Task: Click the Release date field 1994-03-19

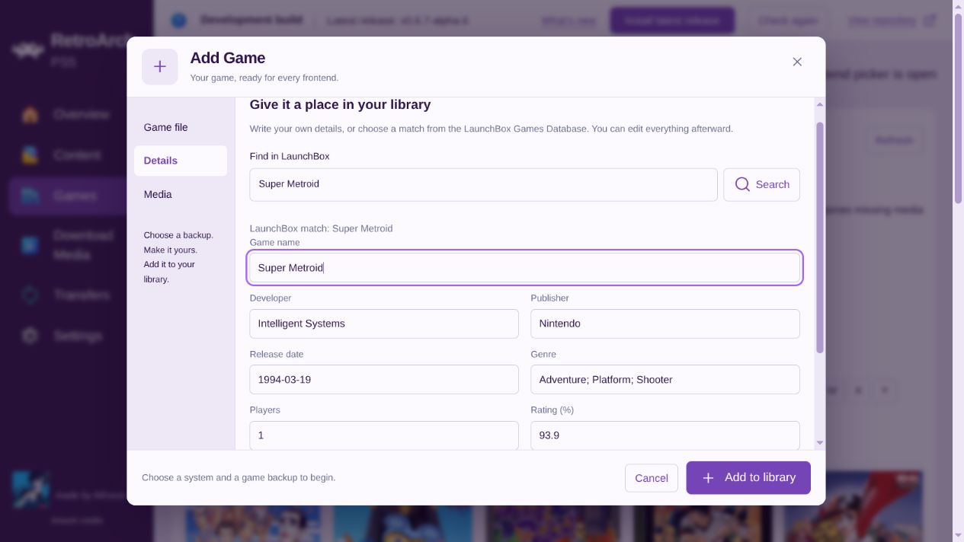Action: [x=384, y=379]
